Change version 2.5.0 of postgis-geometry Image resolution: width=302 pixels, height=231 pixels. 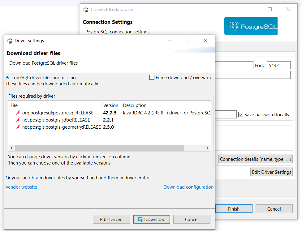pos(108,127)
